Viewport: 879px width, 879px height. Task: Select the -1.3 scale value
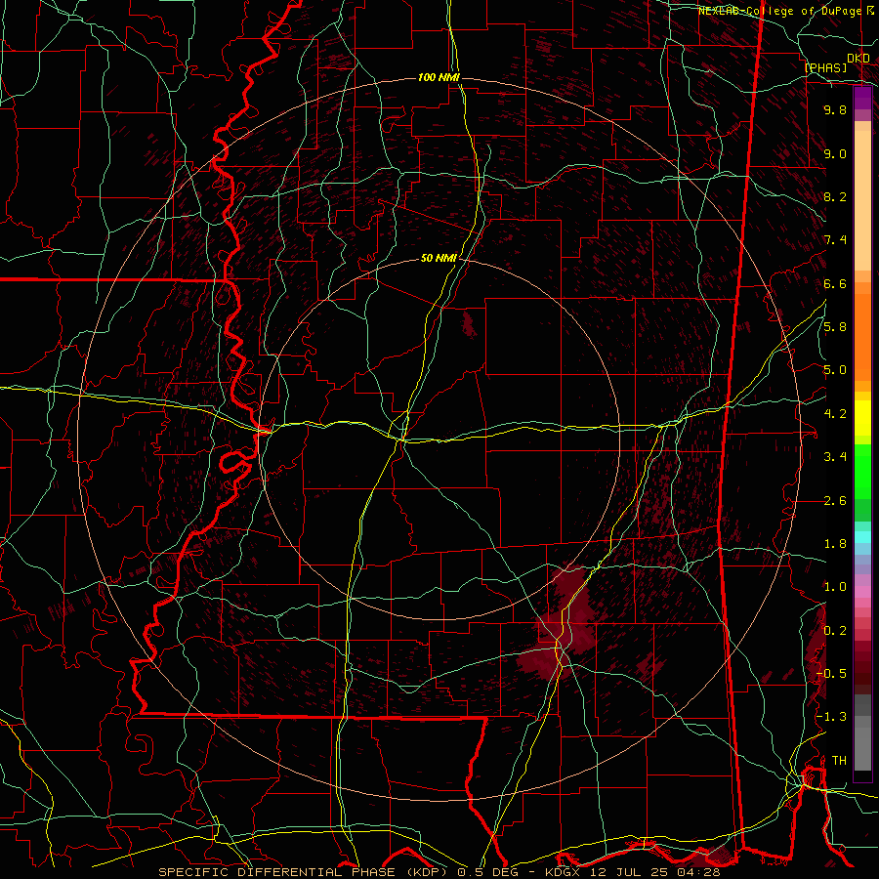[x=831, y=717]
